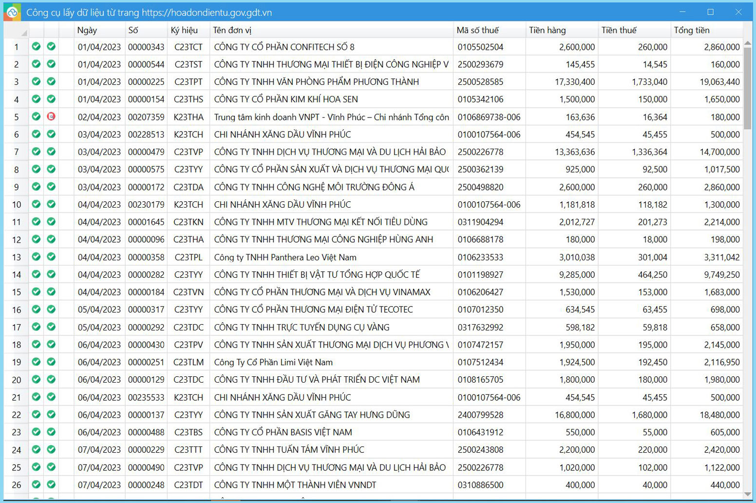Maximize the data tool window
The width and height of the screenshot is (756, 503).
coord(710,12)
